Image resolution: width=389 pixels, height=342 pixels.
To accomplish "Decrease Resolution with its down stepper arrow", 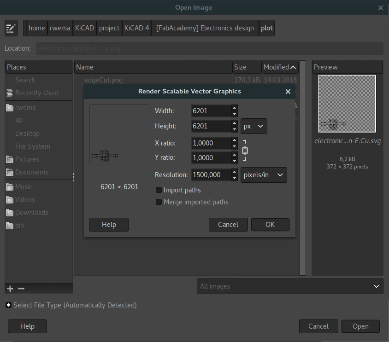I will [234, 177].
